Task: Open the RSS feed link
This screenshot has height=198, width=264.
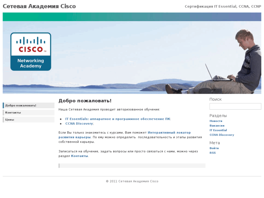Action: pos(212,153)
